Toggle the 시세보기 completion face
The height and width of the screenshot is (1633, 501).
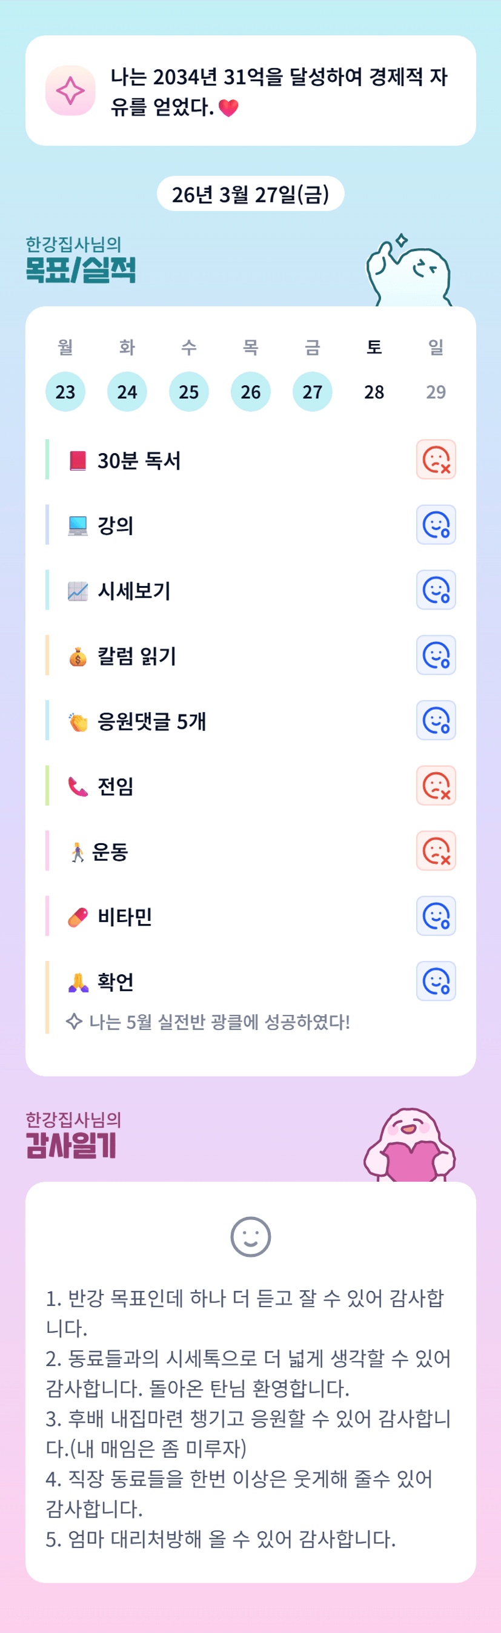click(x=436, y=590)
